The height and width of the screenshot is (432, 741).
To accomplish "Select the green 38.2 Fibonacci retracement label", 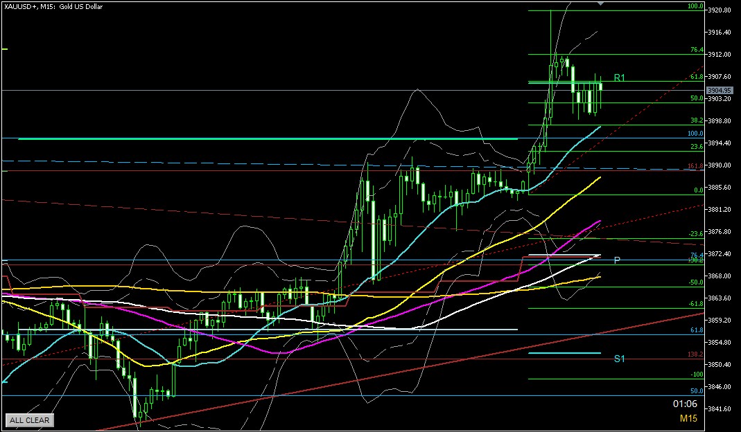I will [x=697, y=120].
